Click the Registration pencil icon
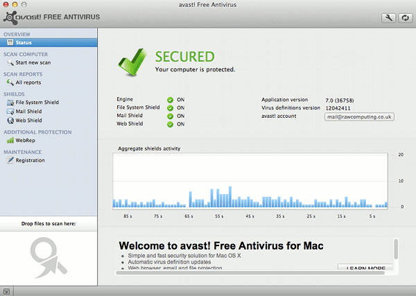The image size is (416, 296). tap(10, 160)
